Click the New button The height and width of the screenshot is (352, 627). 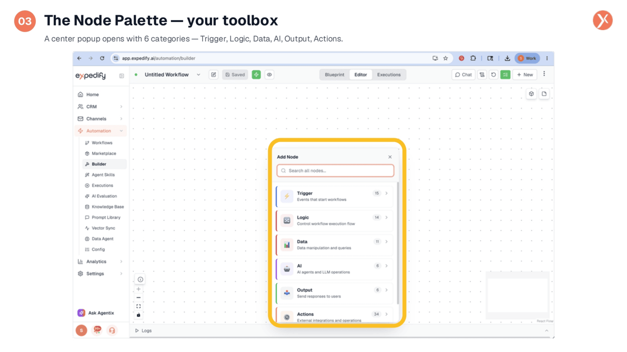point(525,75)
